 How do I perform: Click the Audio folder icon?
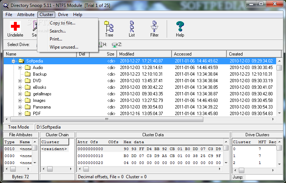point(27,68)
